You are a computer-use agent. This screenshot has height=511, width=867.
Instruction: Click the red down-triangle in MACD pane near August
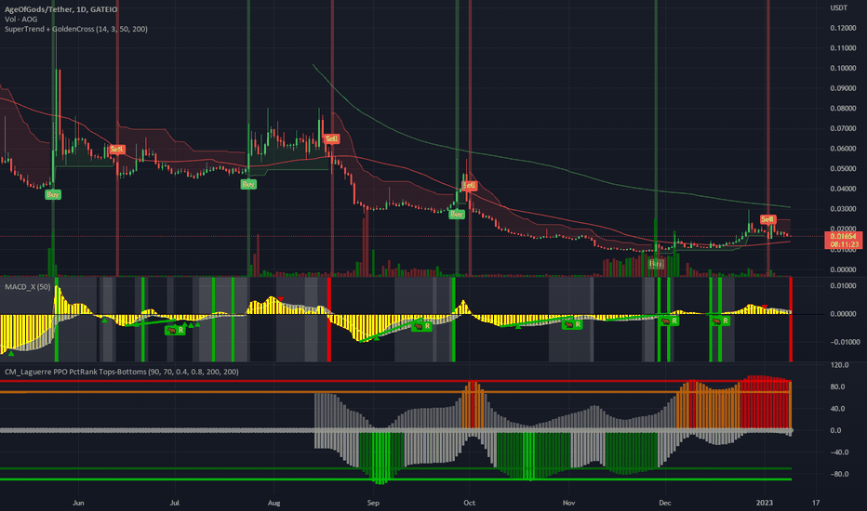pyautogui.click(x=281, y=299)
